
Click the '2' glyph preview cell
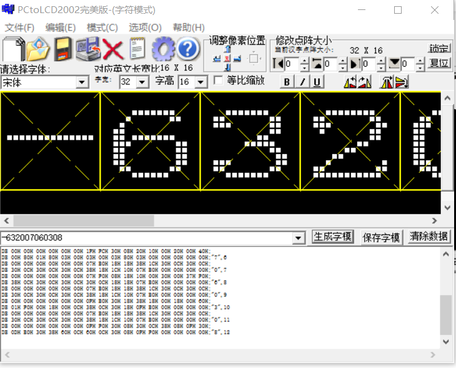tap(350, 141)
